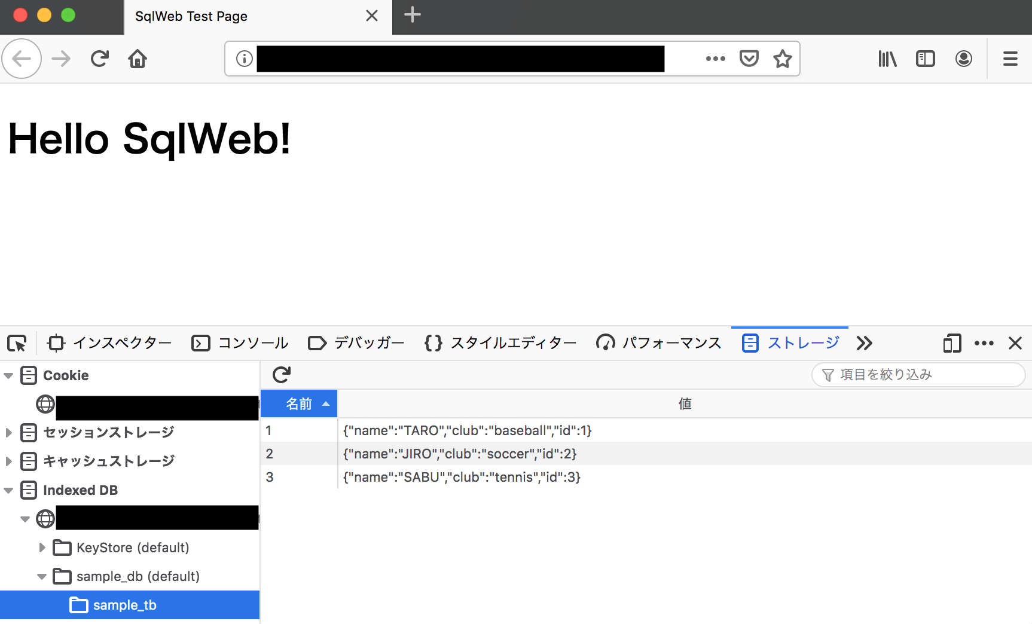Bookmark this page with star icon
Screen dimensions: 1032x624
click(x=782, y=59)
